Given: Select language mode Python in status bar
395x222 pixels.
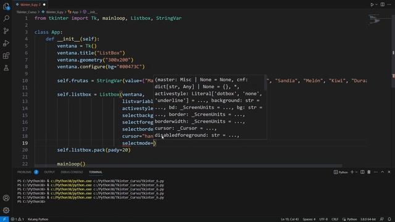Looking at the screenshot, I should (x=352, y=220).
